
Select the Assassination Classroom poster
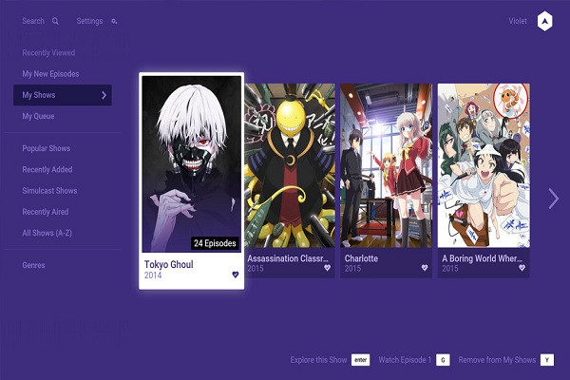290,166
